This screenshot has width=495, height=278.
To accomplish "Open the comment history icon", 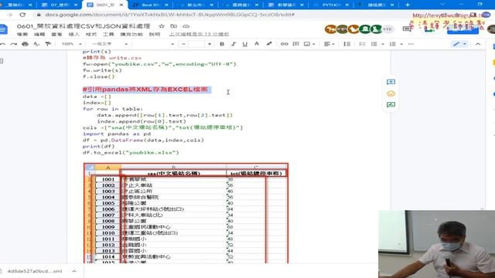I will (408, 29).
